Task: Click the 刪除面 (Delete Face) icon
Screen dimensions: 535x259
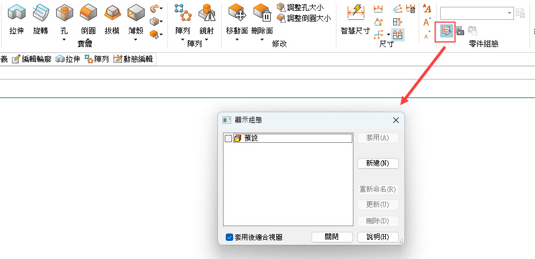Action: coord(262,19)
